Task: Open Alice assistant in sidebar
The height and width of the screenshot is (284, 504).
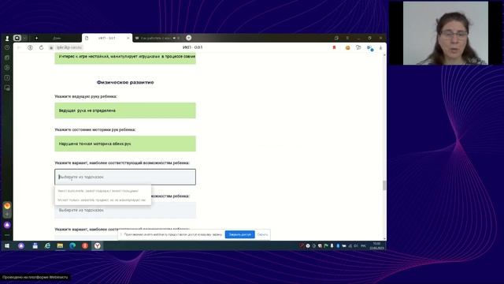Action: 7,225
